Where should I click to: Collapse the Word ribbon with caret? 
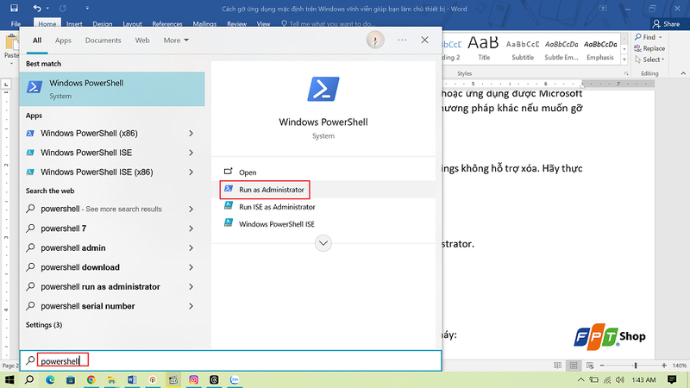pos(683,73)
